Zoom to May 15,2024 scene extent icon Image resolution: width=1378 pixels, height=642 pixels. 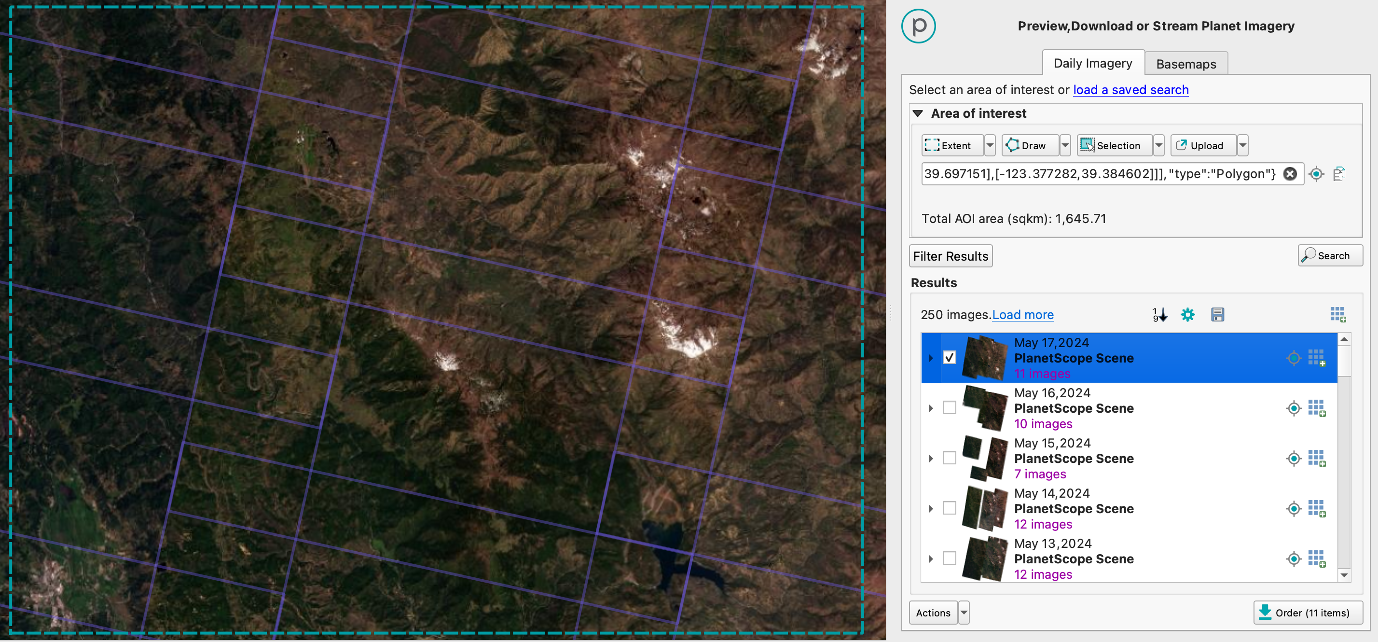tap(1294, 459)
